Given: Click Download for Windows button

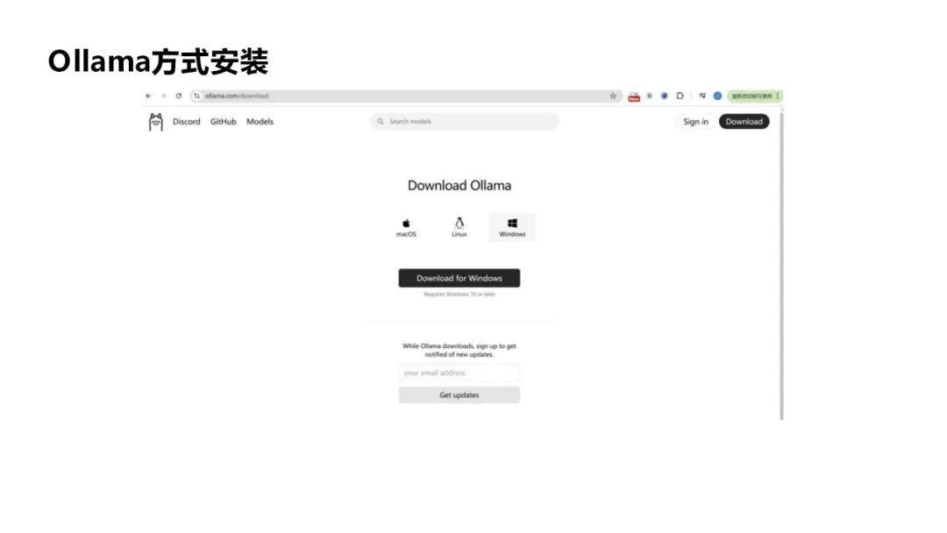Looking at the screenshot, I should click(459, 278).
